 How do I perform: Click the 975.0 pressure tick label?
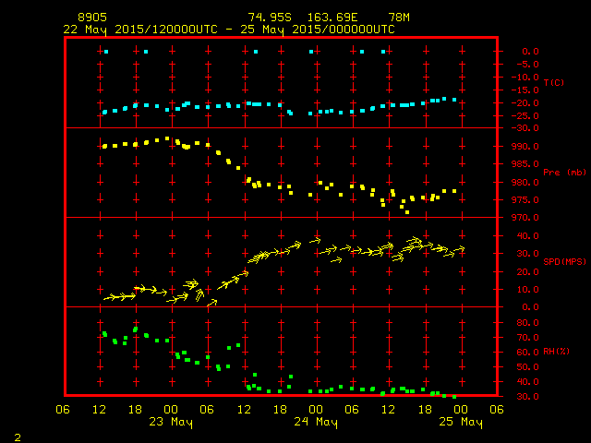coord(525,200)
